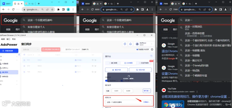Tick the checkbox for profile row 8001
The image size is (232, 108).
point(24,60)
